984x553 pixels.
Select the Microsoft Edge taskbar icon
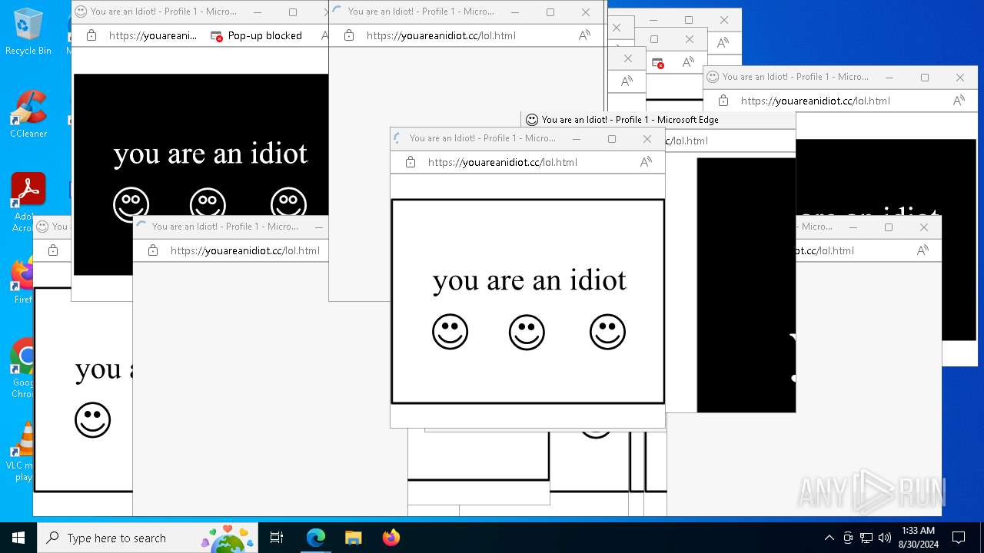click(x=316, y=538)
